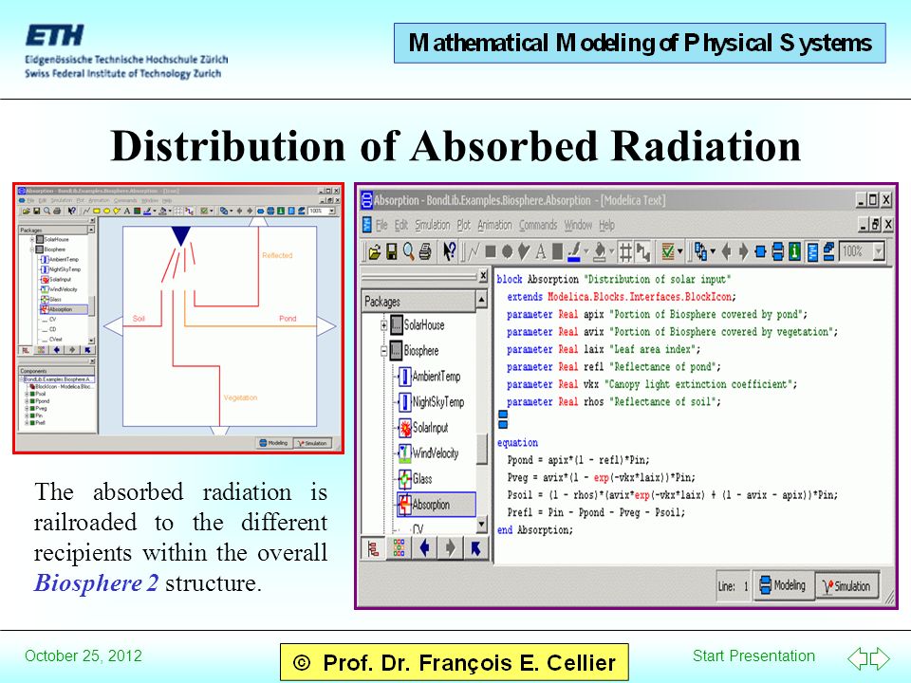The image size is (911, 683).
Task: Click Connect mode icon beside grid icon
Action: pos(642,252)
